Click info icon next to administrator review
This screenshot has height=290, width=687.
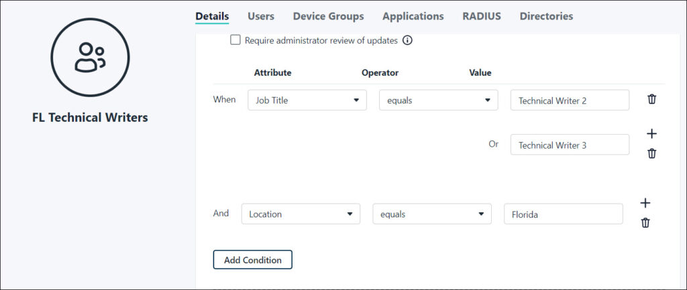(407, 40)
